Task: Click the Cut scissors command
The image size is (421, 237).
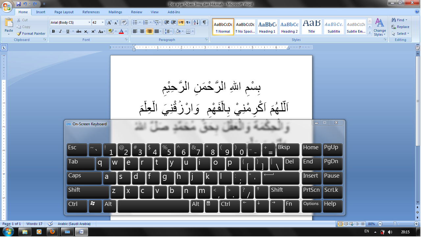Action: [22, 20]
